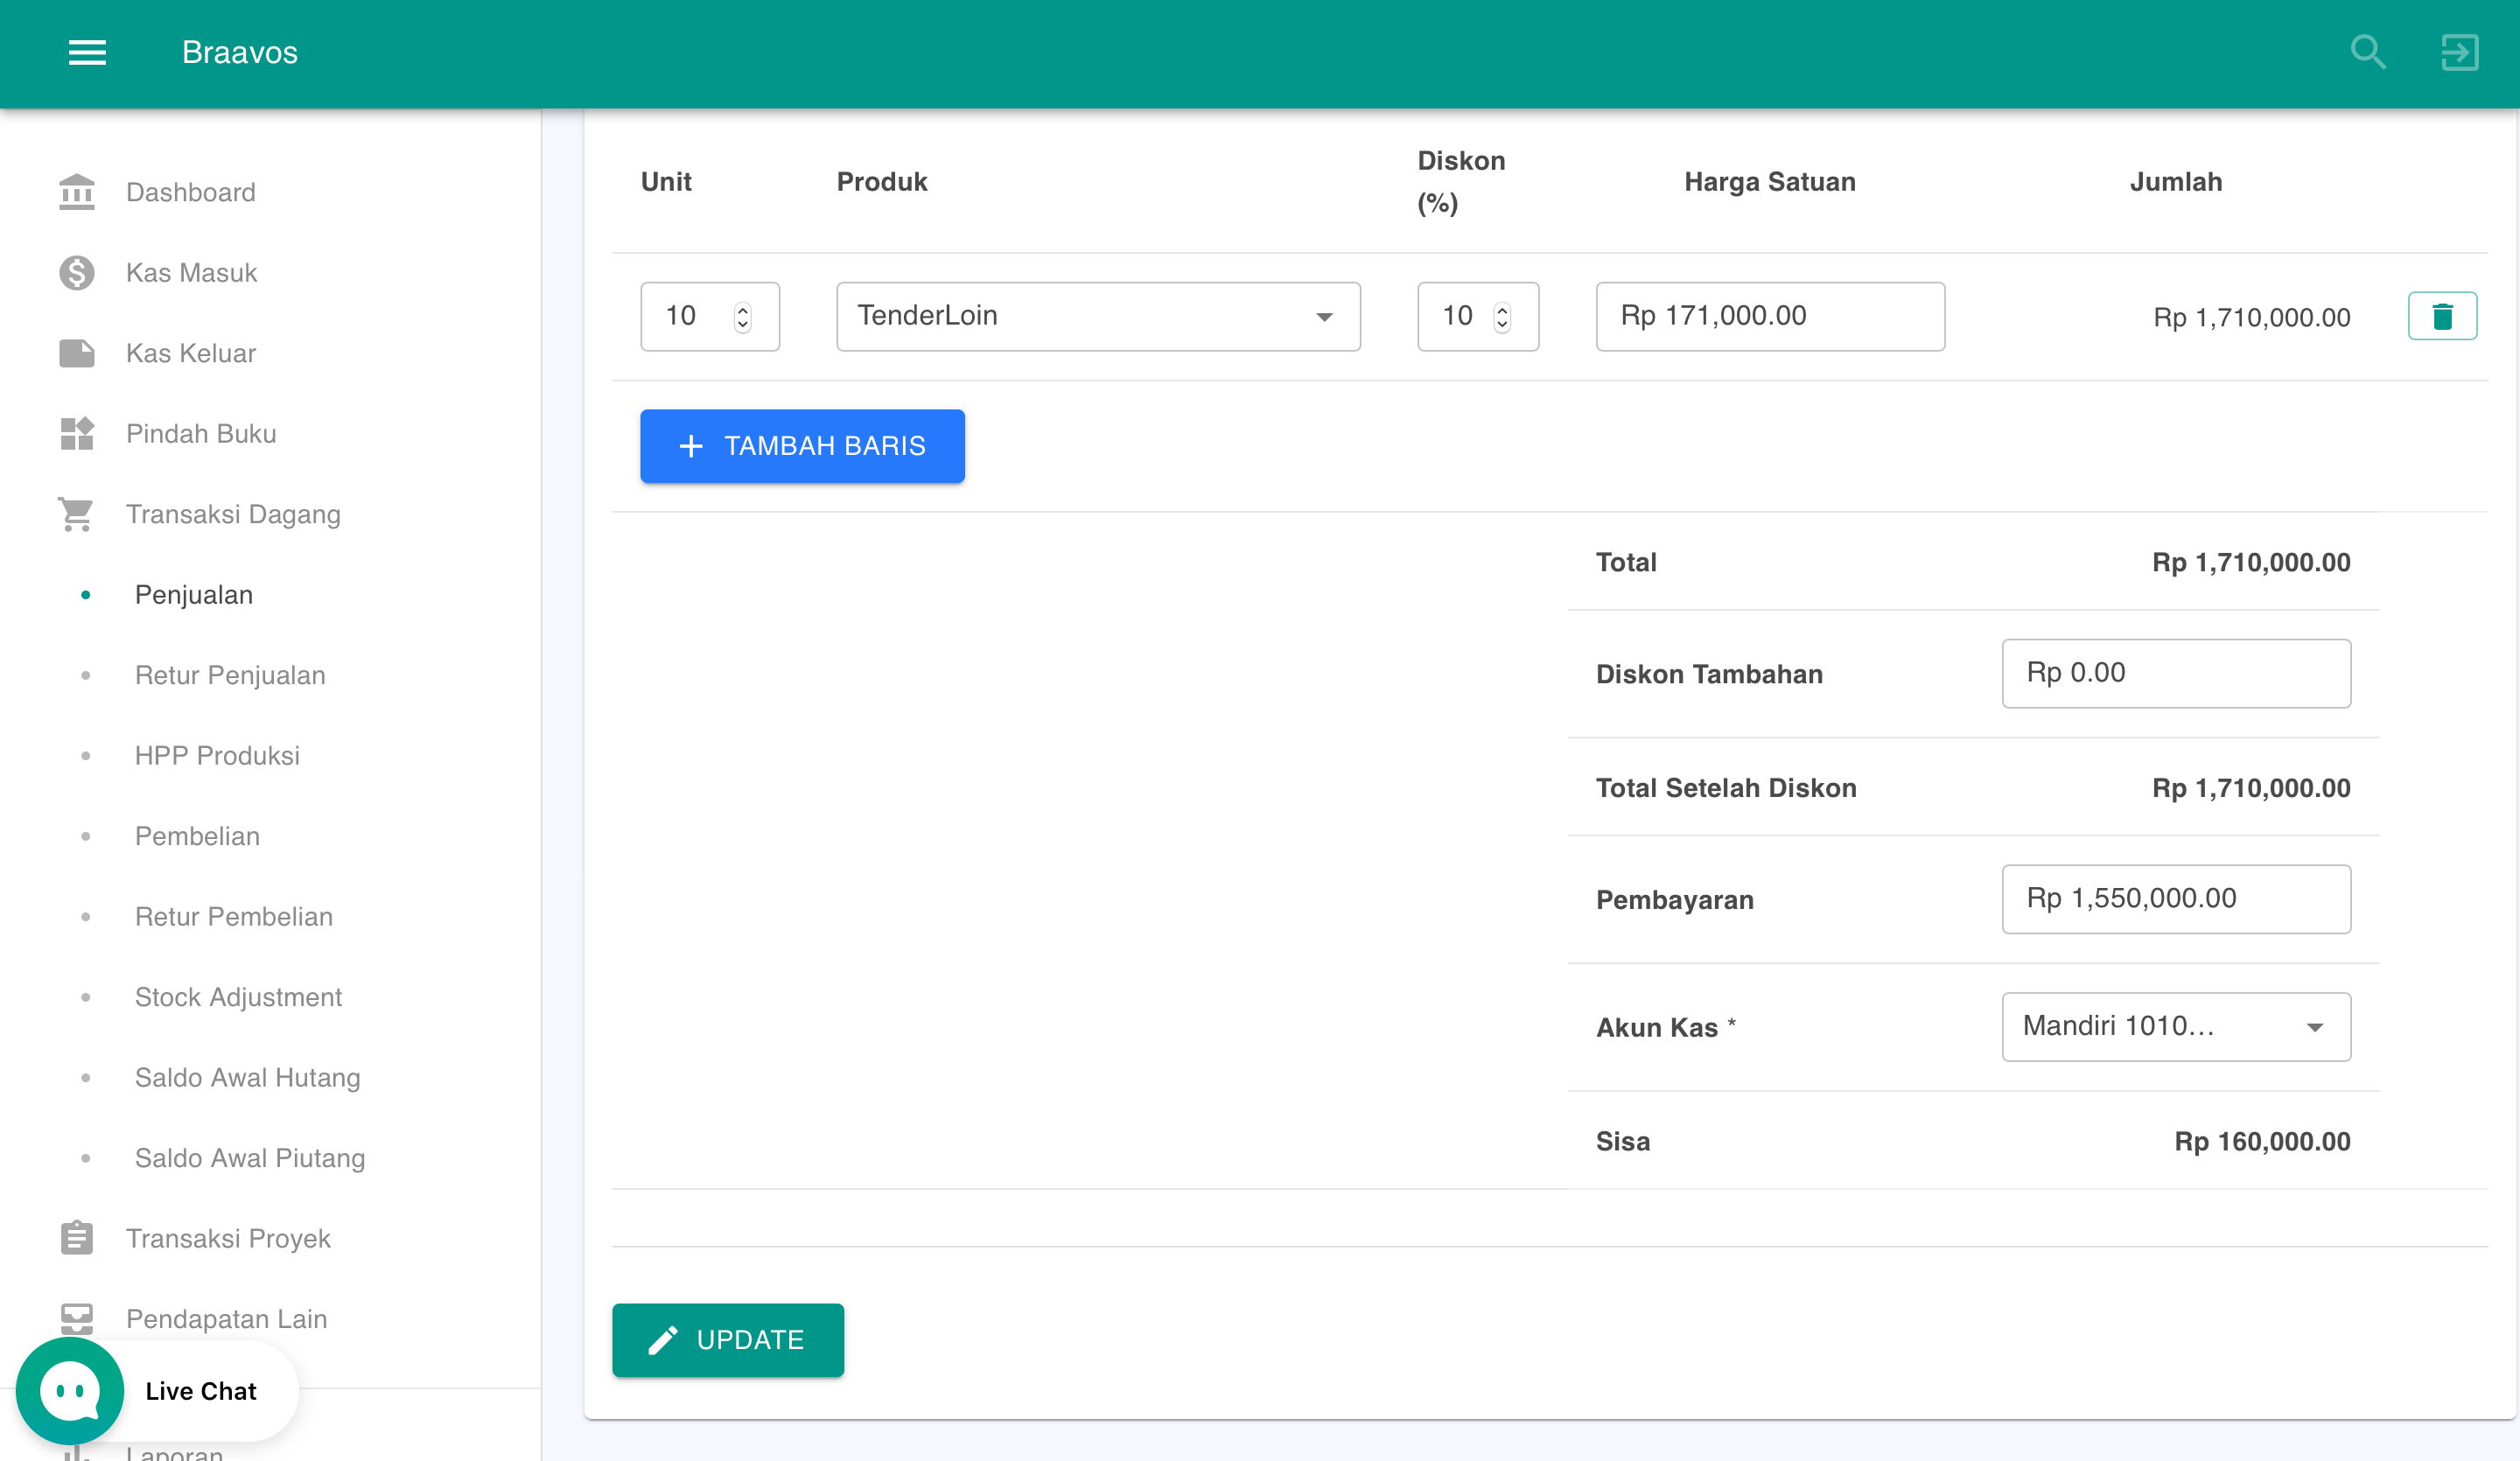Click the Unit quantity stepper arrows

pos(742,317)
